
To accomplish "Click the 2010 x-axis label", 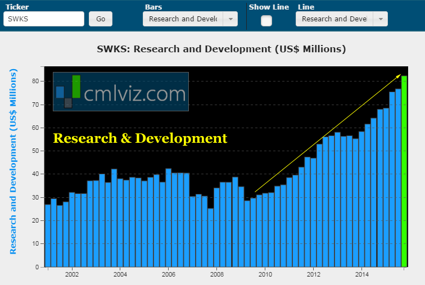I will coord(265,274).
